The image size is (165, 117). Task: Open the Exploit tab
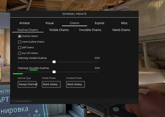pos(100,23)
